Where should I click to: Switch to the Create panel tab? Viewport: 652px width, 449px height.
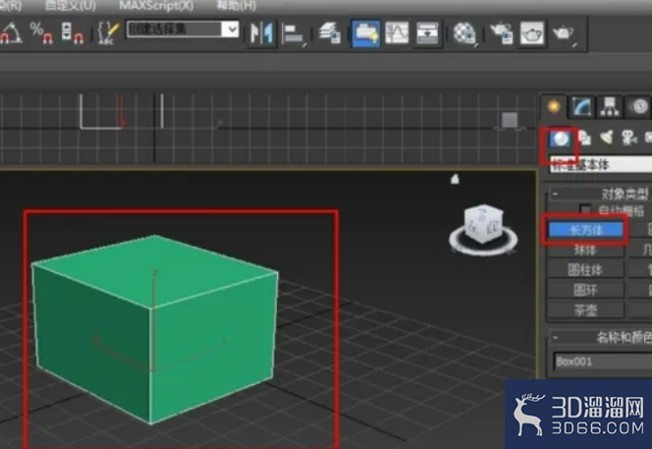tap(554, 107)
